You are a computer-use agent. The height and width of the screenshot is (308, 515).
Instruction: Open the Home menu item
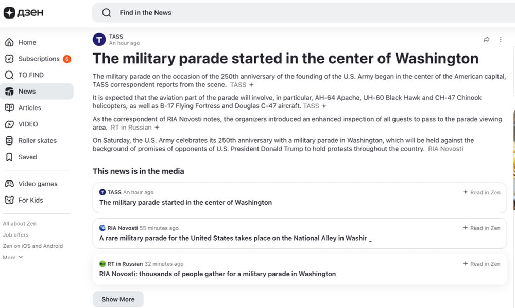(x=27, y=42)
